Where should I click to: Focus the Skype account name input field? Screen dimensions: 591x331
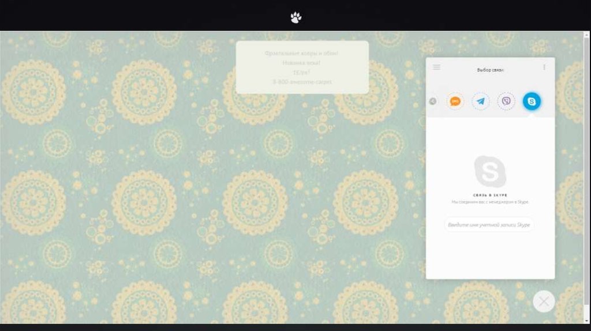pyautogui.click(x=489, y=225)
